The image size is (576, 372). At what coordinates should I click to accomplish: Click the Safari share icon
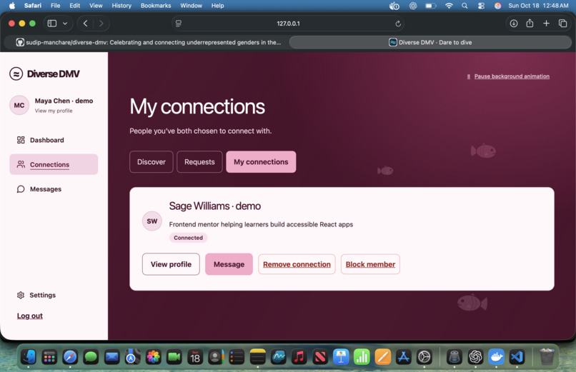(x=530, y=23)
